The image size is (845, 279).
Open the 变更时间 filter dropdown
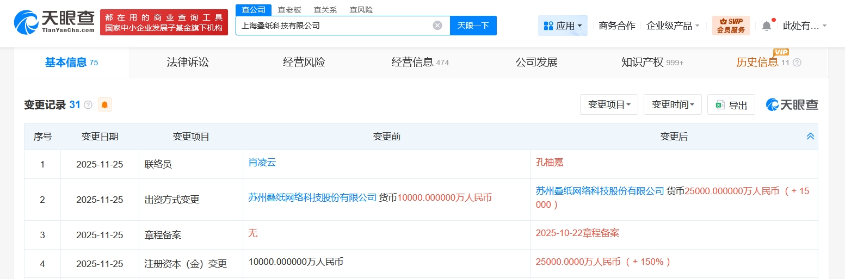pyautogui.click(x=673, y=104)
